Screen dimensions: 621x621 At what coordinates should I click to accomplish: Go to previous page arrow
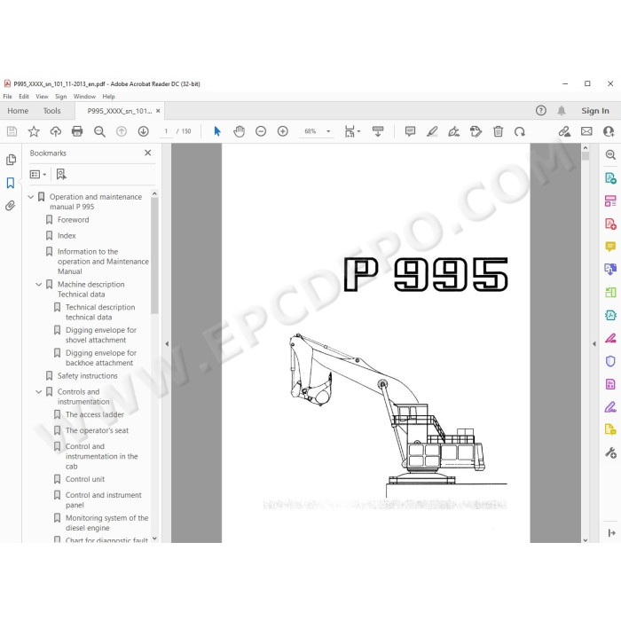click(122, 131)
